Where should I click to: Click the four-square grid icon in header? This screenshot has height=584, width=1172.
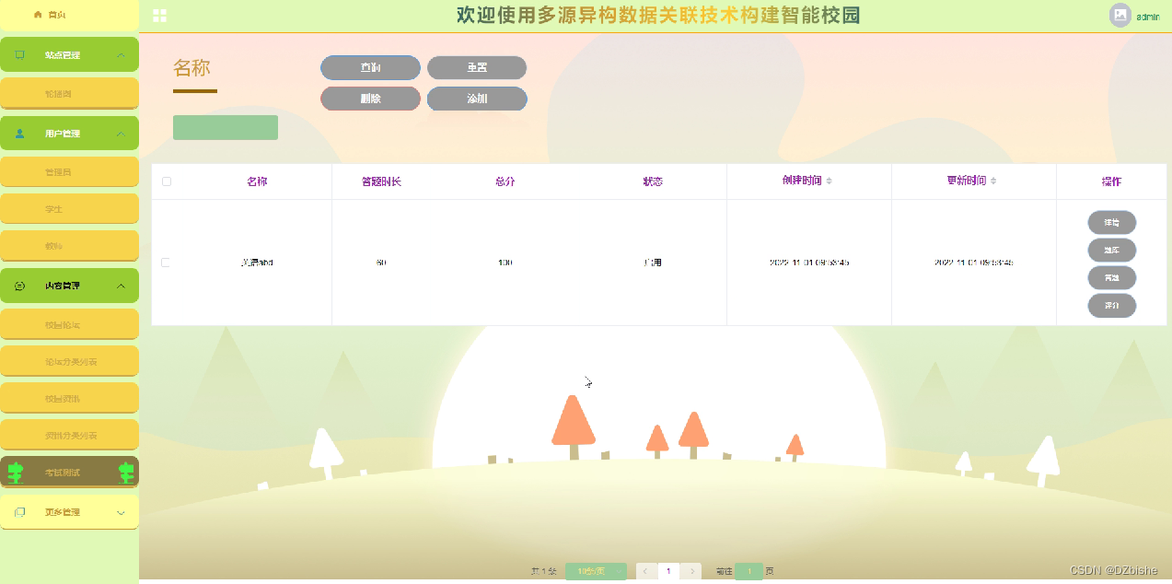(x=159, y=16)
